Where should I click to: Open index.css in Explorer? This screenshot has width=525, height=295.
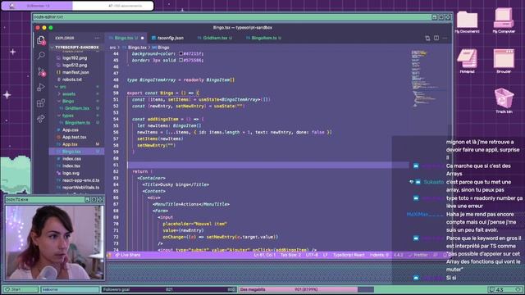point(71,159)
